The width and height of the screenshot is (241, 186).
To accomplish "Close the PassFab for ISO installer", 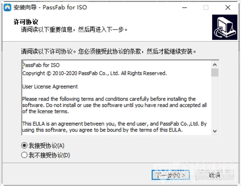I will 228,7.
